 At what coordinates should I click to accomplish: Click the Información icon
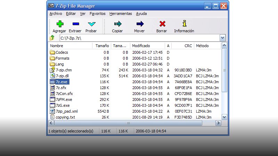185,23
